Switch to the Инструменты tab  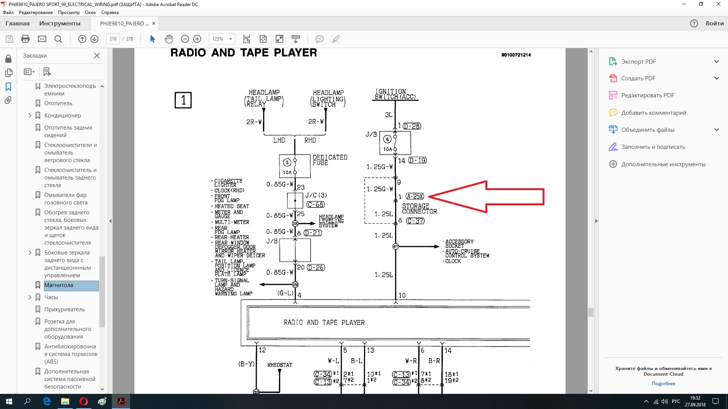[60, 23]
